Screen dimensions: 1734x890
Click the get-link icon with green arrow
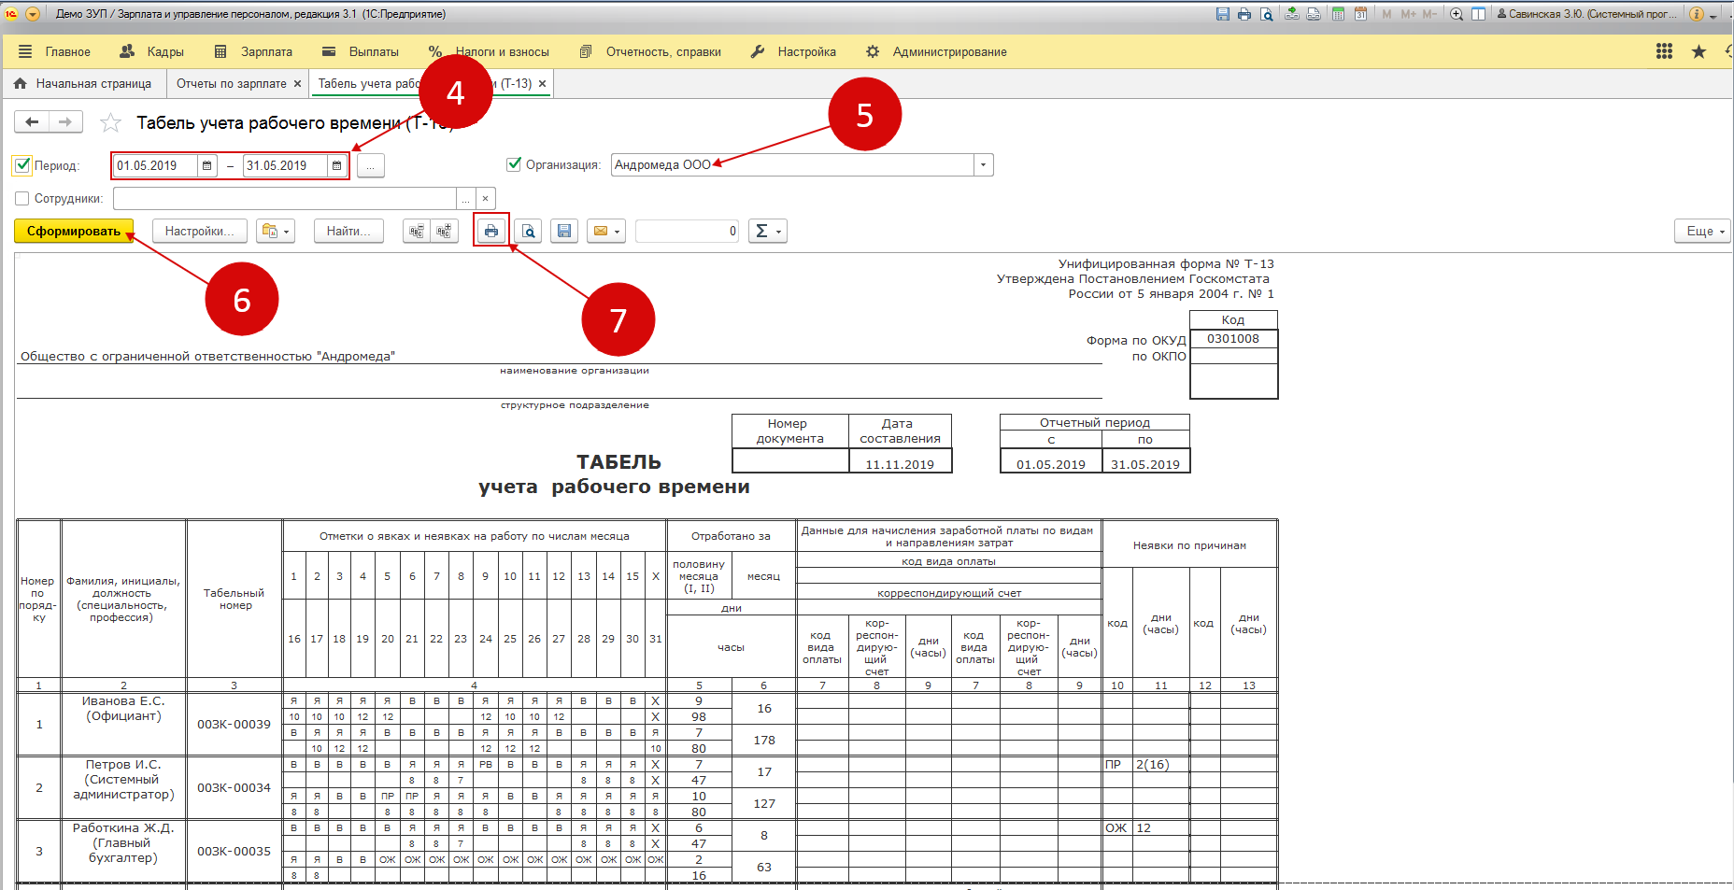pos(1292,14)
